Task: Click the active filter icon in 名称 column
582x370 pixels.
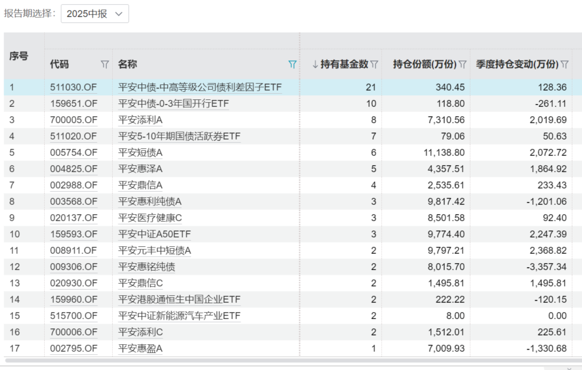Action: [x=292, y=65]
